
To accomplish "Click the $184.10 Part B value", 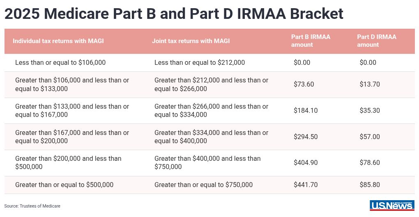I will point(306,111).
